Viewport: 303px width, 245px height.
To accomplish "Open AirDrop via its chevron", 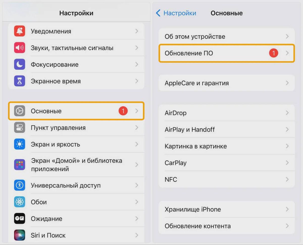I will [288, 113].
